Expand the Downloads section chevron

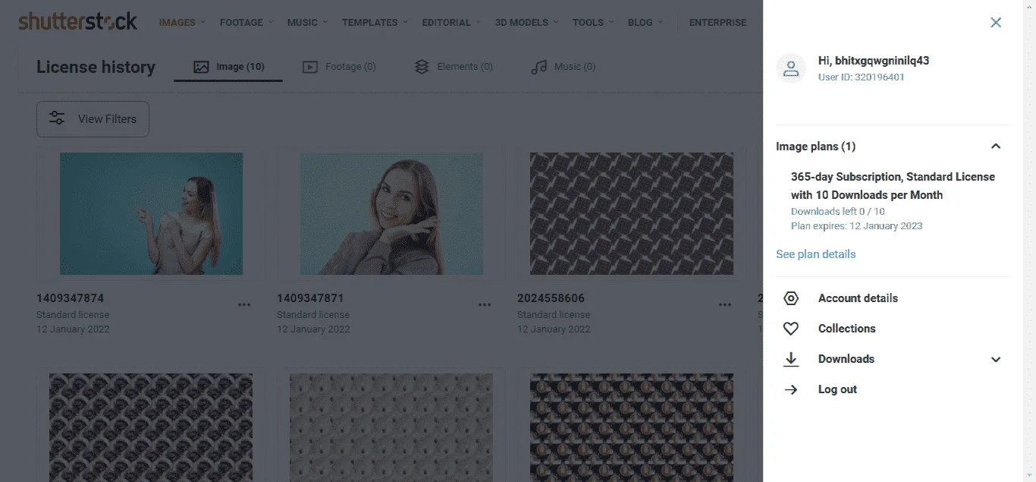(996, 359)
